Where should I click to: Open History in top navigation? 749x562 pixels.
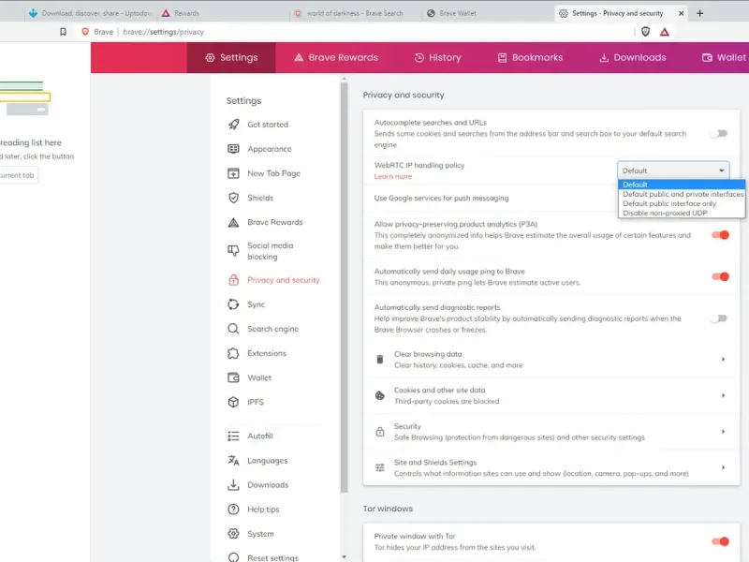tap(437, 57)
